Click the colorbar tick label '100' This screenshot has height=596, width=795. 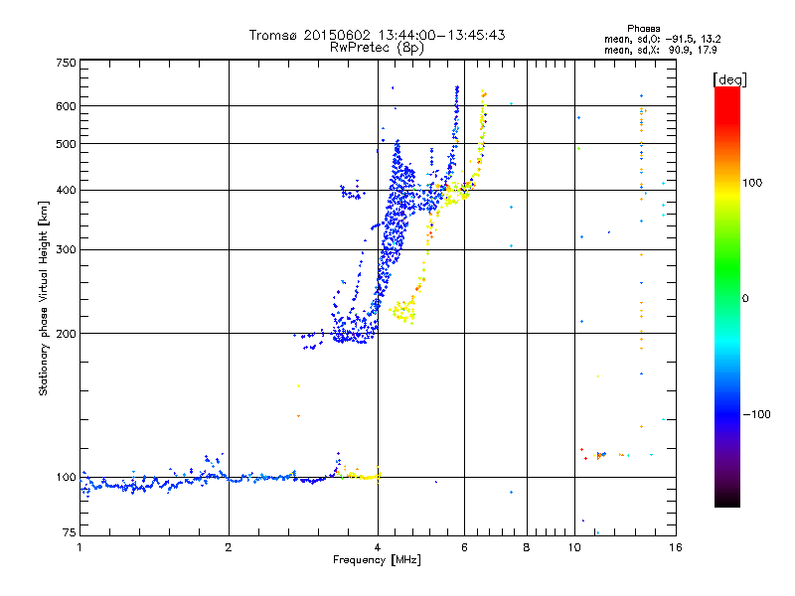[752, 183]
